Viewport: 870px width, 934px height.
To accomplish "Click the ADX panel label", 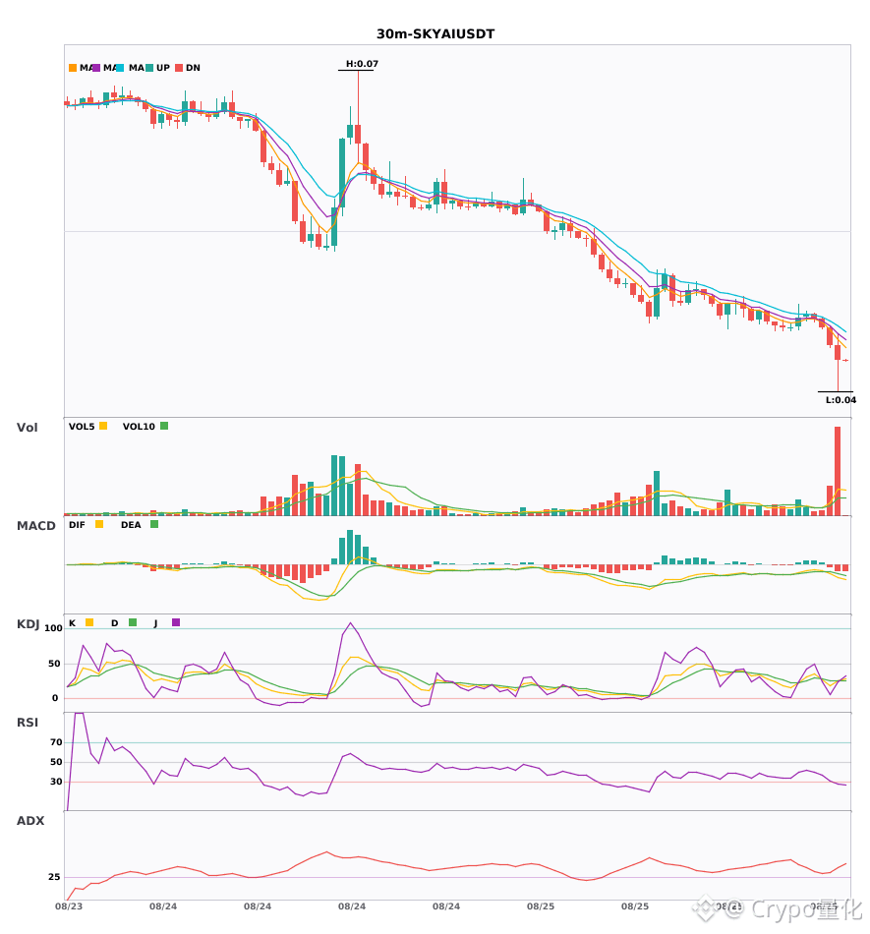I will tap(30, 821).
